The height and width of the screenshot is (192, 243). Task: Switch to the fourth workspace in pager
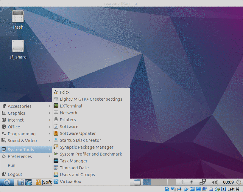pyautogui.click(x=172, y=182)
